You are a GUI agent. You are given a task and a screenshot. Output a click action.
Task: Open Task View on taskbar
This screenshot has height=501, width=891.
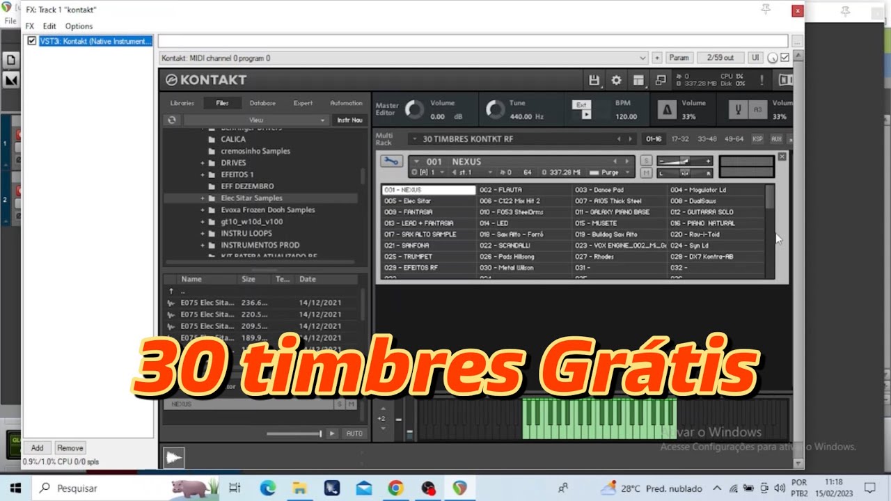[235, 488]
